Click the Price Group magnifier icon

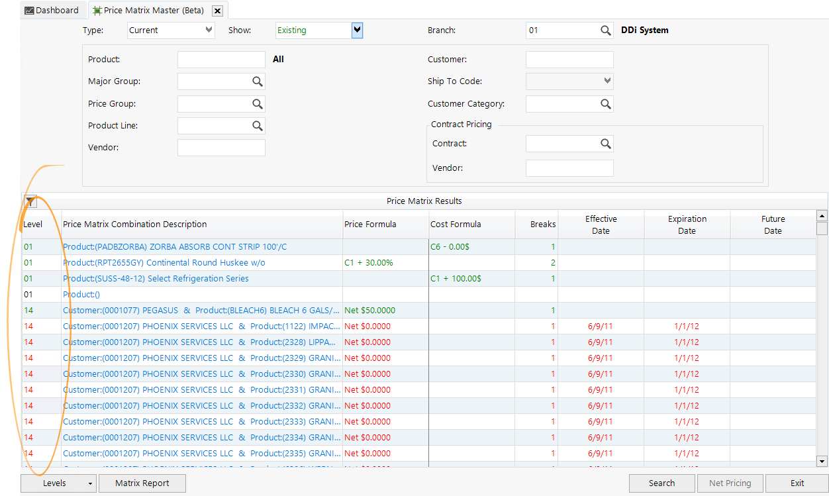[x=257, y=104]
